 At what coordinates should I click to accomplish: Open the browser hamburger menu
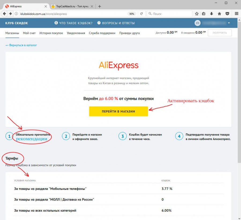(x=236, y=14)
